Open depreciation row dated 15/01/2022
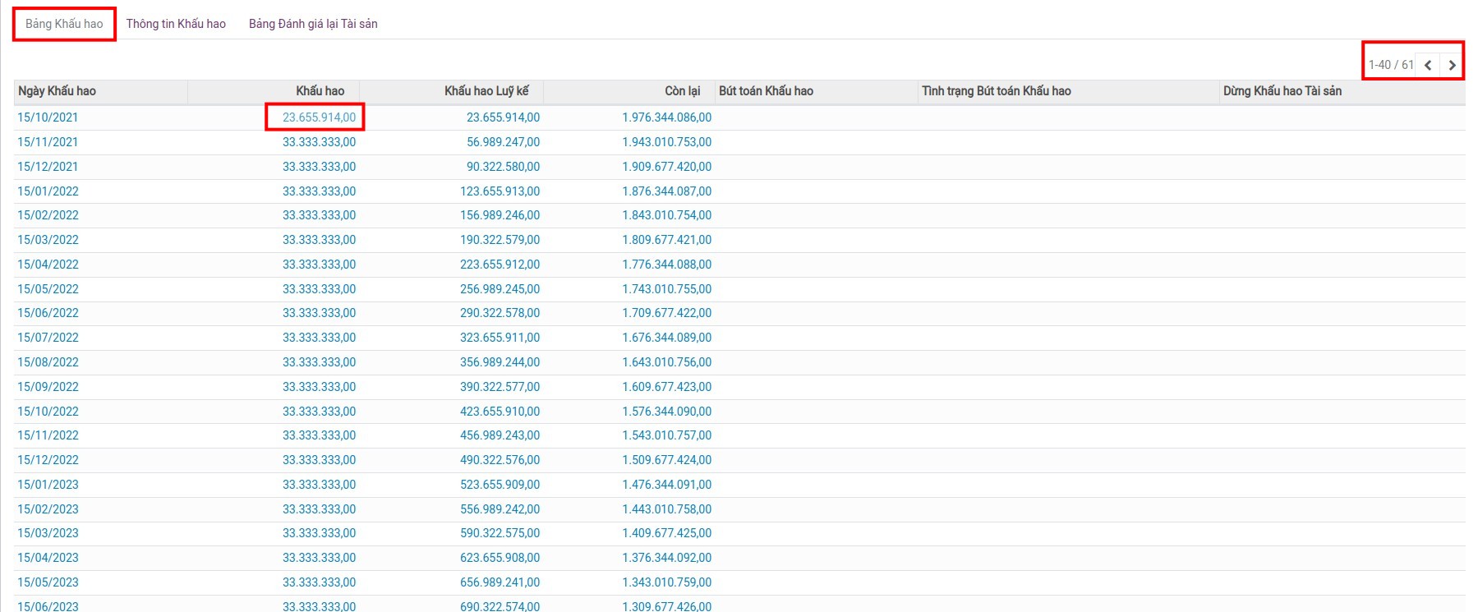The height and width of the screenshot is (612, 1478). 48,191
